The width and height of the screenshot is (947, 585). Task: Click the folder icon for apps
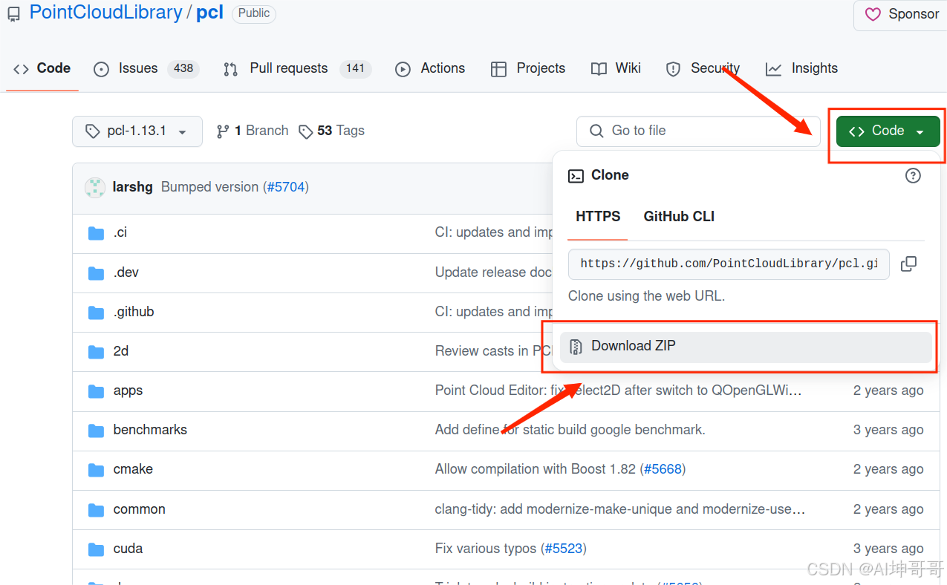[x=96, y=391]
